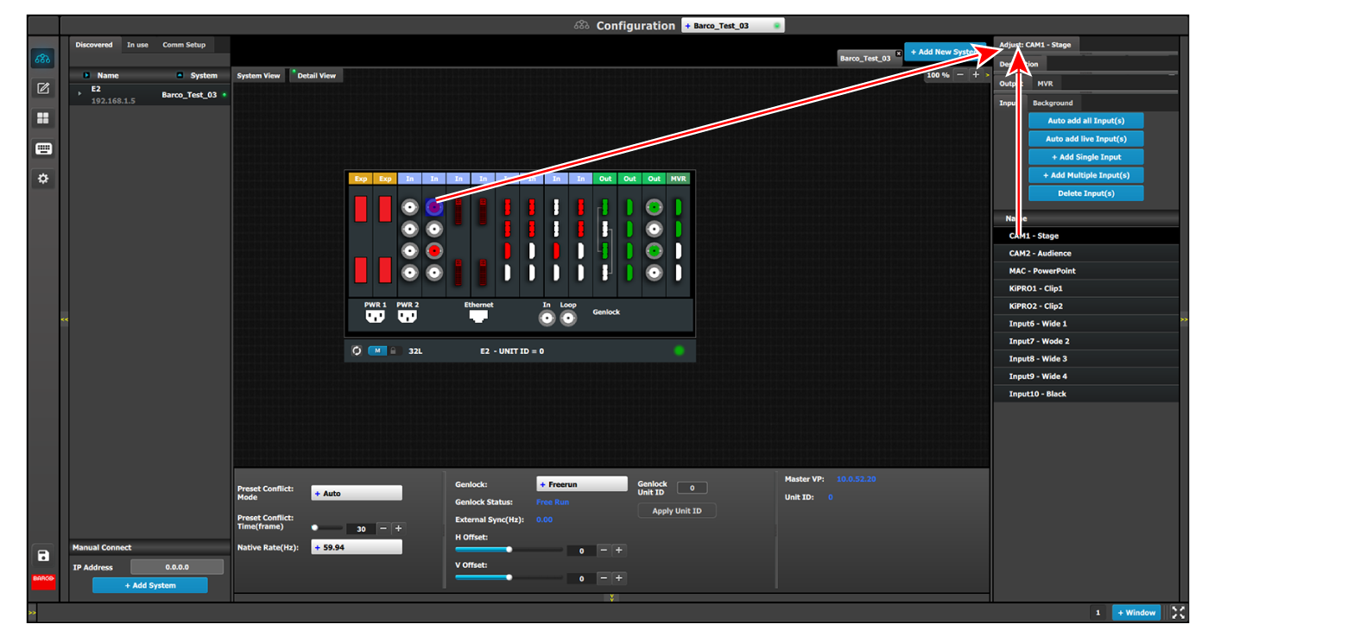Toggle the M master switch on E2 unit
The image size is (1360, 637).
click(x=377, y=350)
